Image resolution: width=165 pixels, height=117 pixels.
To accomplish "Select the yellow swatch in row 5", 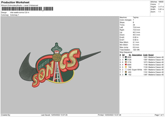I will tap(126, 67).
